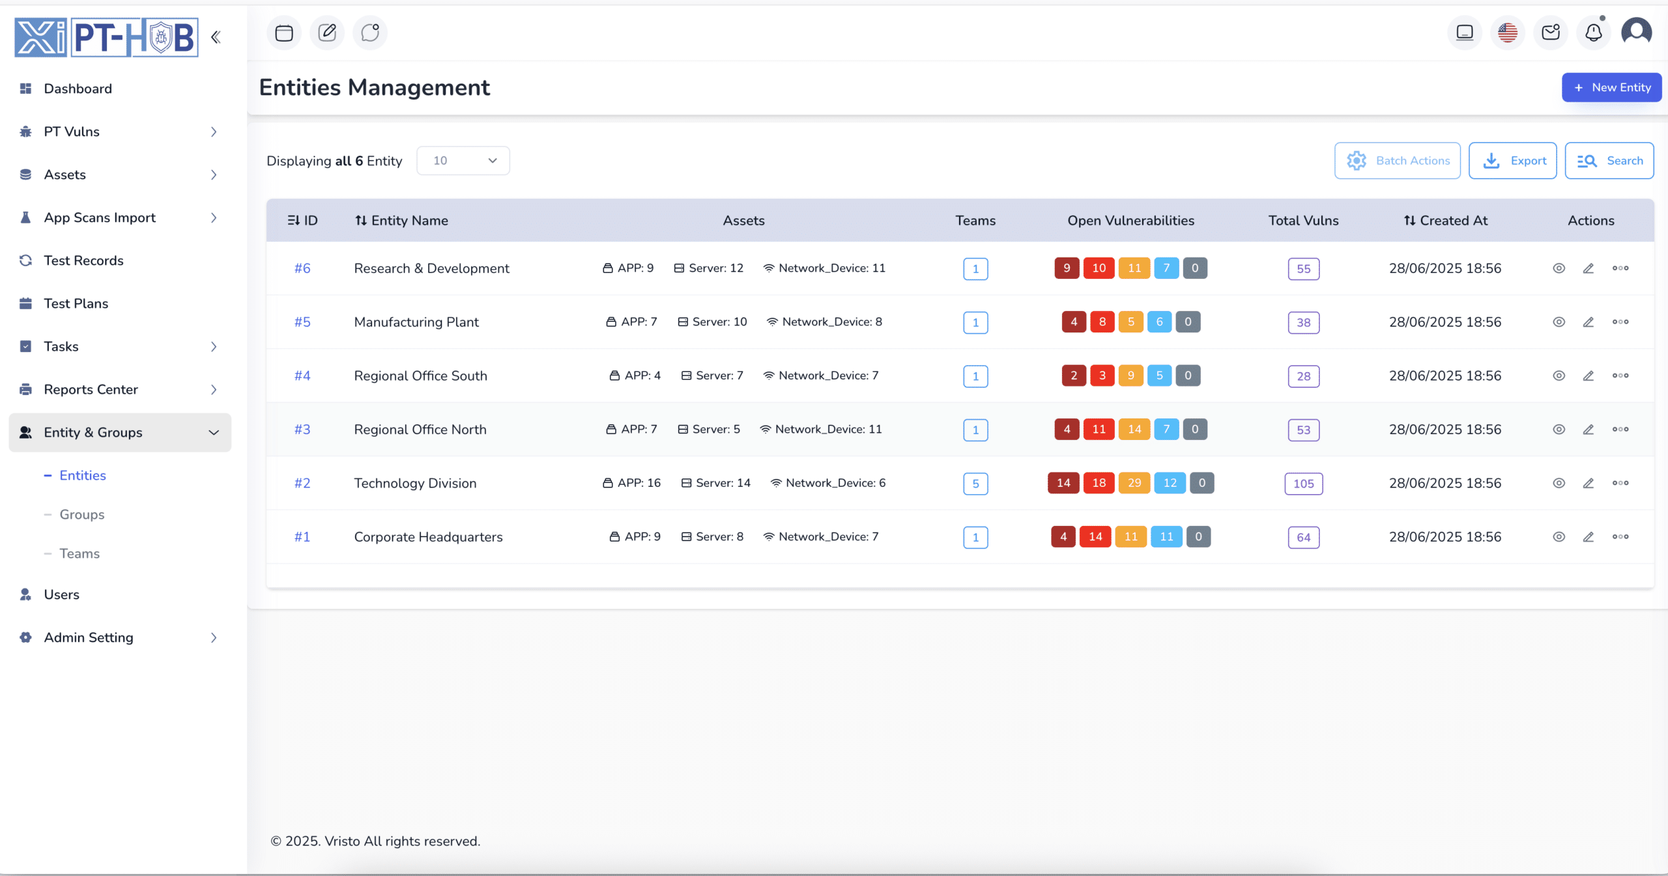Open more actions for Technology Division

tap(1620, 483)
